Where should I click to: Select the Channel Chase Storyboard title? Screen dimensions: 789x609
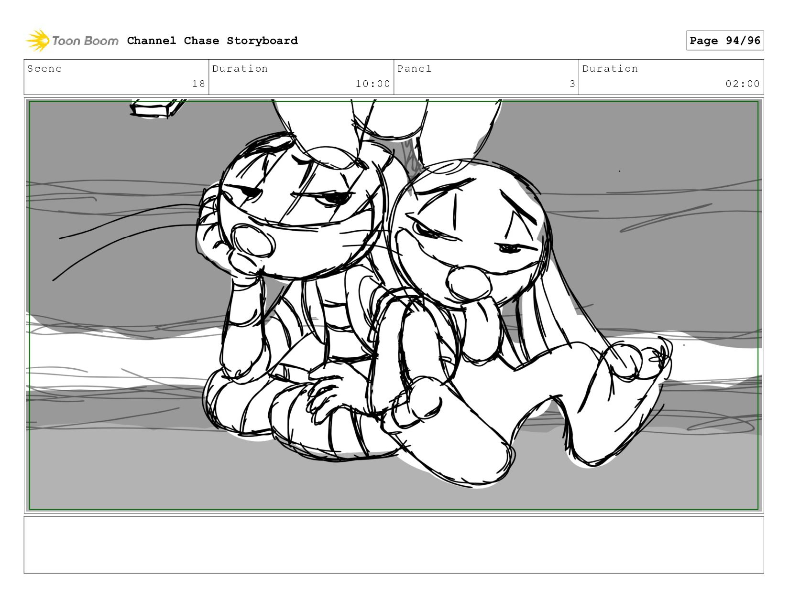pyautogui.click(x=212, y=41)
